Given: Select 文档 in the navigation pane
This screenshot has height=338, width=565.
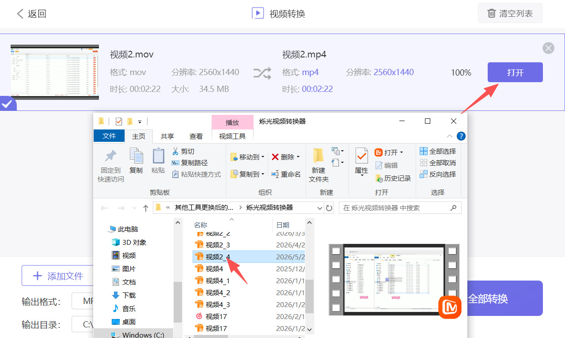Looking at the screenshot, I should click(124, 282).
